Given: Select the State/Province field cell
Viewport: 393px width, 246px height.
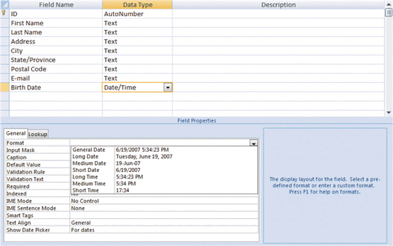Looking at the screenshot, I should (x=56, y=60).
